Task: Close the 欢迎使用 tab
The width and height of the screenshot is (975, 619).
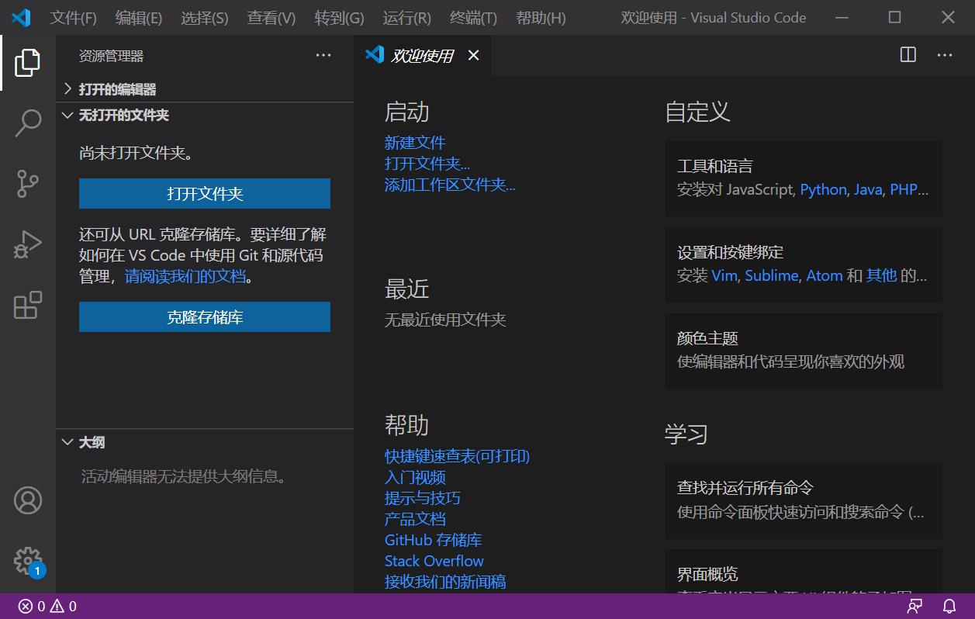Action: coord(473,55)
